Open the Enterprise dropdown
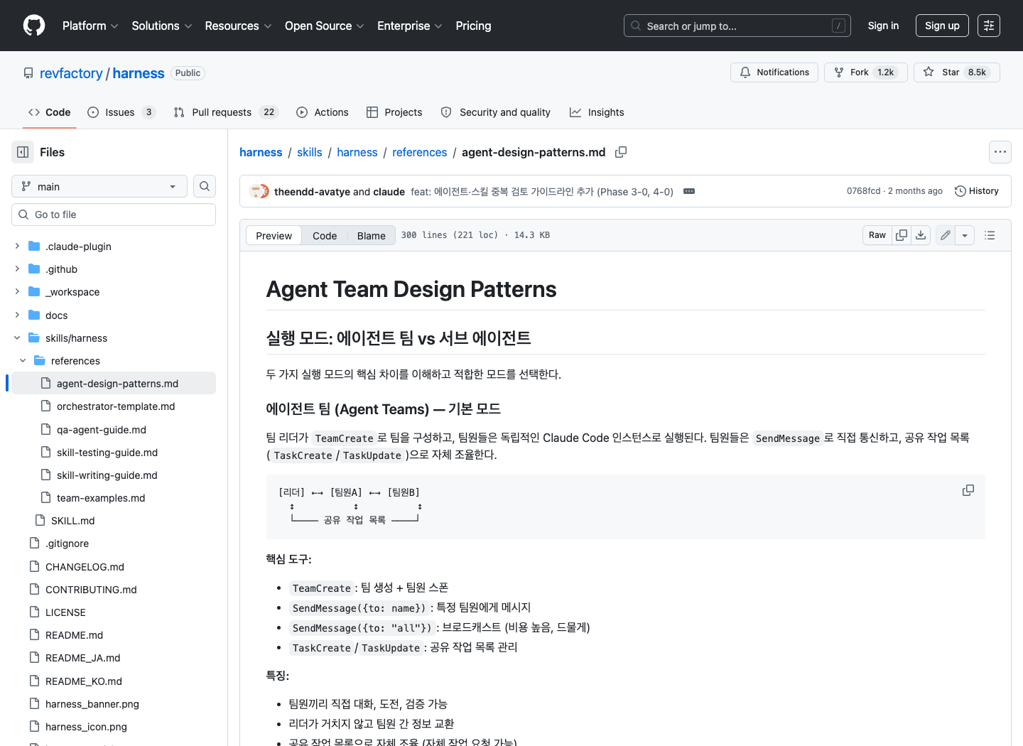This screenshot has height=746, width=1023. click(x=410, y=26)
